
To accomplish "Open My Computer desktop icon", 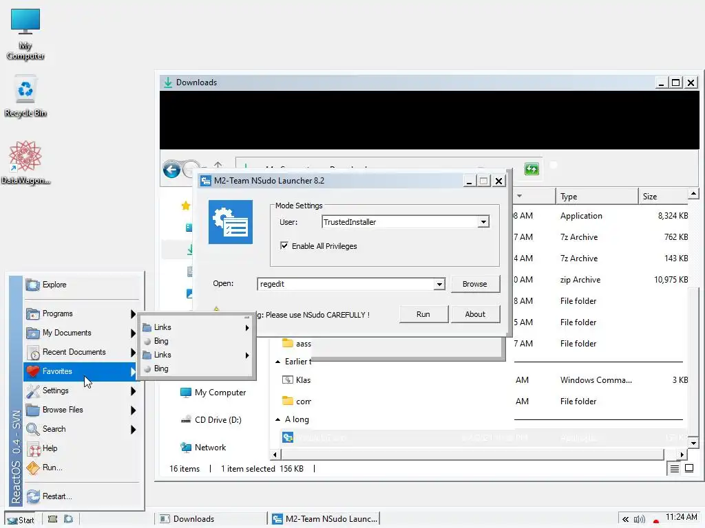I will click(25, 35).
